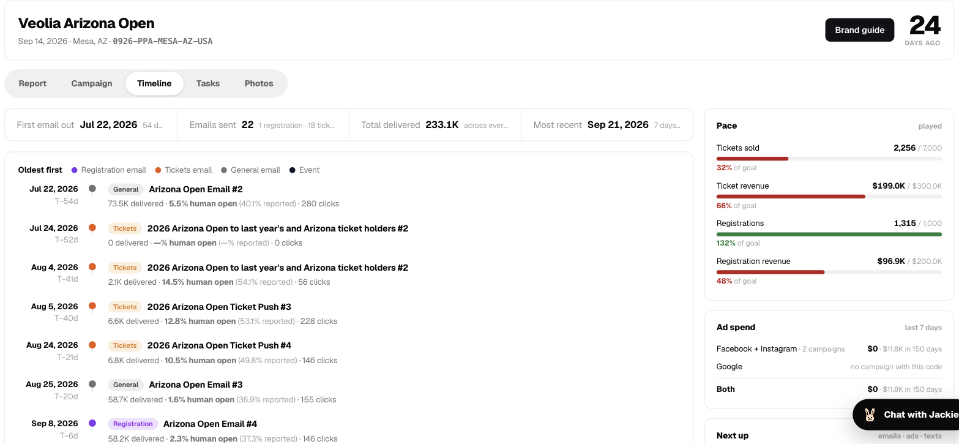
Task: Click the rabbit icon in Chat with Jackie
Action: (870, 415)
